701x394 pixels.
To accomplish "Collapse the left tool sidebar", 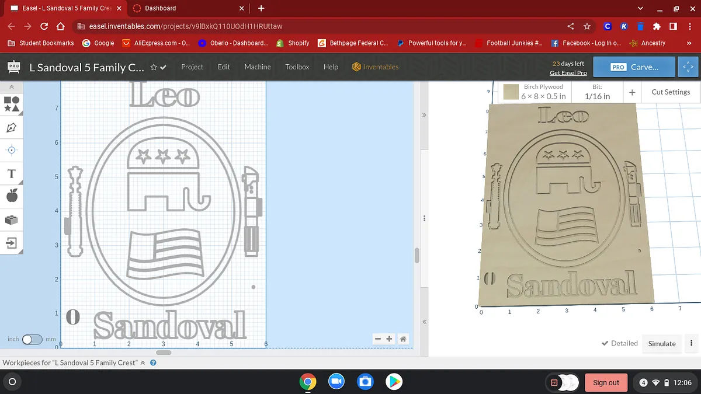I will tap(12, 87).
